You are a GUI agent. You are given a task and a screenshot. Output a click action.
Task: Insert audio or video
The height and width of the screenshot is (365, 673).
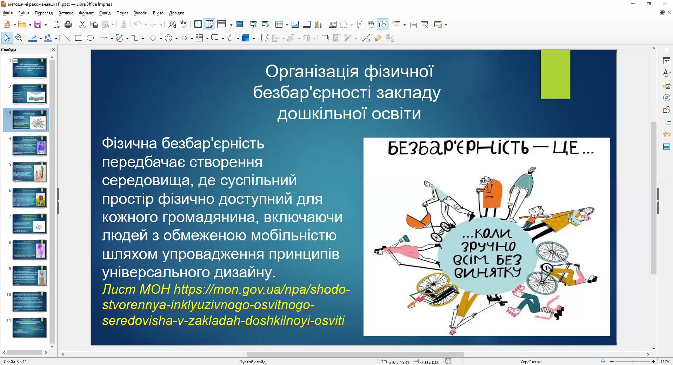click(307, 24)
